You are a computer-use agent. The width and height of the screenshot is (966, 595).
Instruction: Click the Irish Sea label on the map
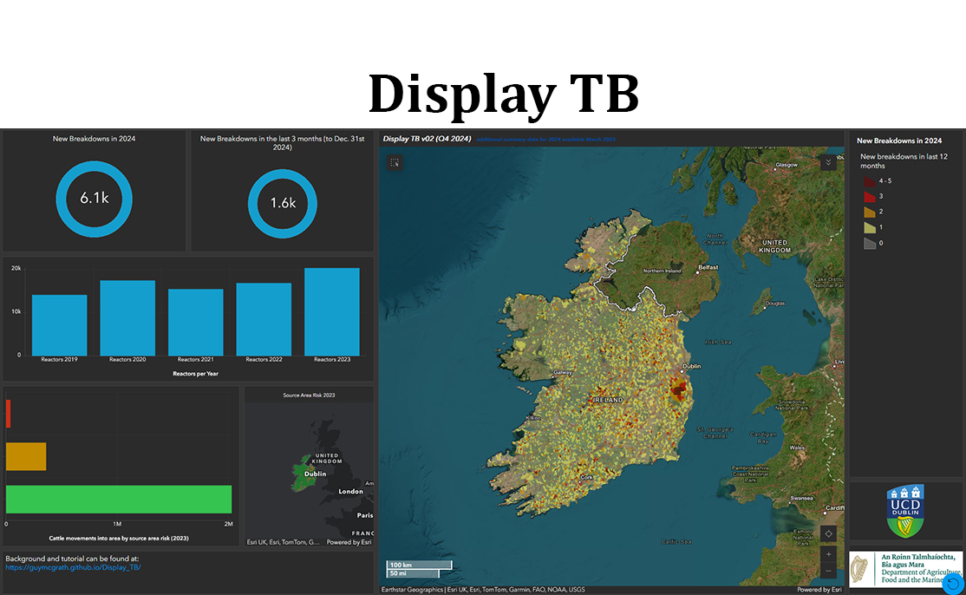point(718,342)
